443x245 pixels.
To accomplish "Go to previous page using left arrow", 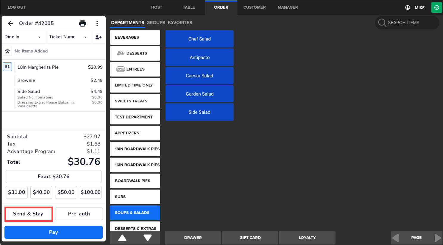I will 396,238.
